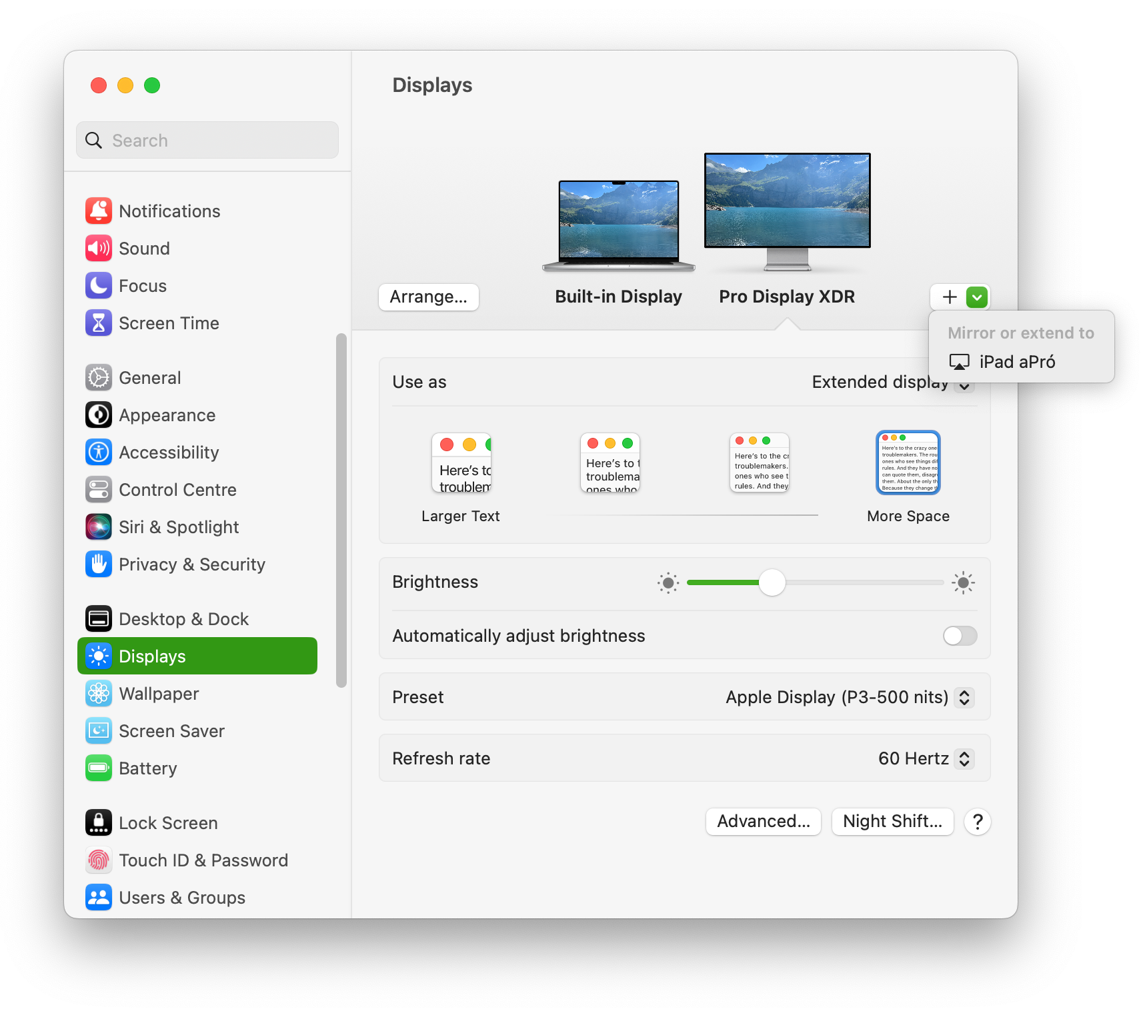This screenshot has width=1147, height=1017.
Task: Click the AirPlay icon beside iPad aPró
Action: pyautogui.click(x=960, y=362)
